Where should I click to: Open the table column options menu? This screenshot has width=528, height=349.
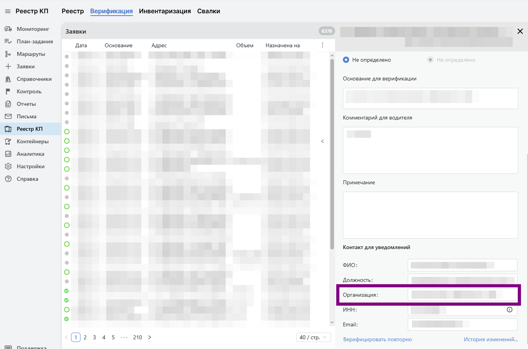pos(322,45)
